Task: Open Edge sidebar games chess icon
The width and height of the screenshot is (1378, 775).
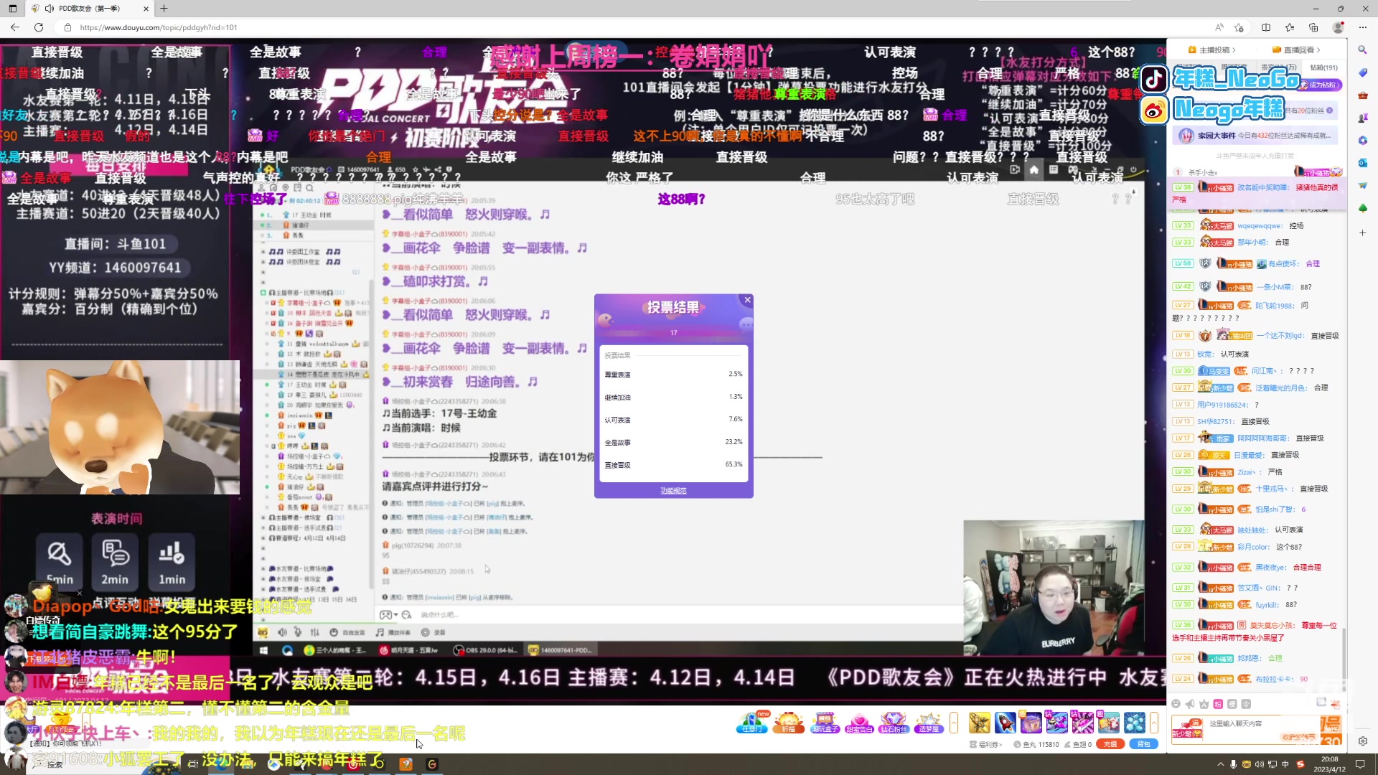Action: click(x=1362, y=118)
